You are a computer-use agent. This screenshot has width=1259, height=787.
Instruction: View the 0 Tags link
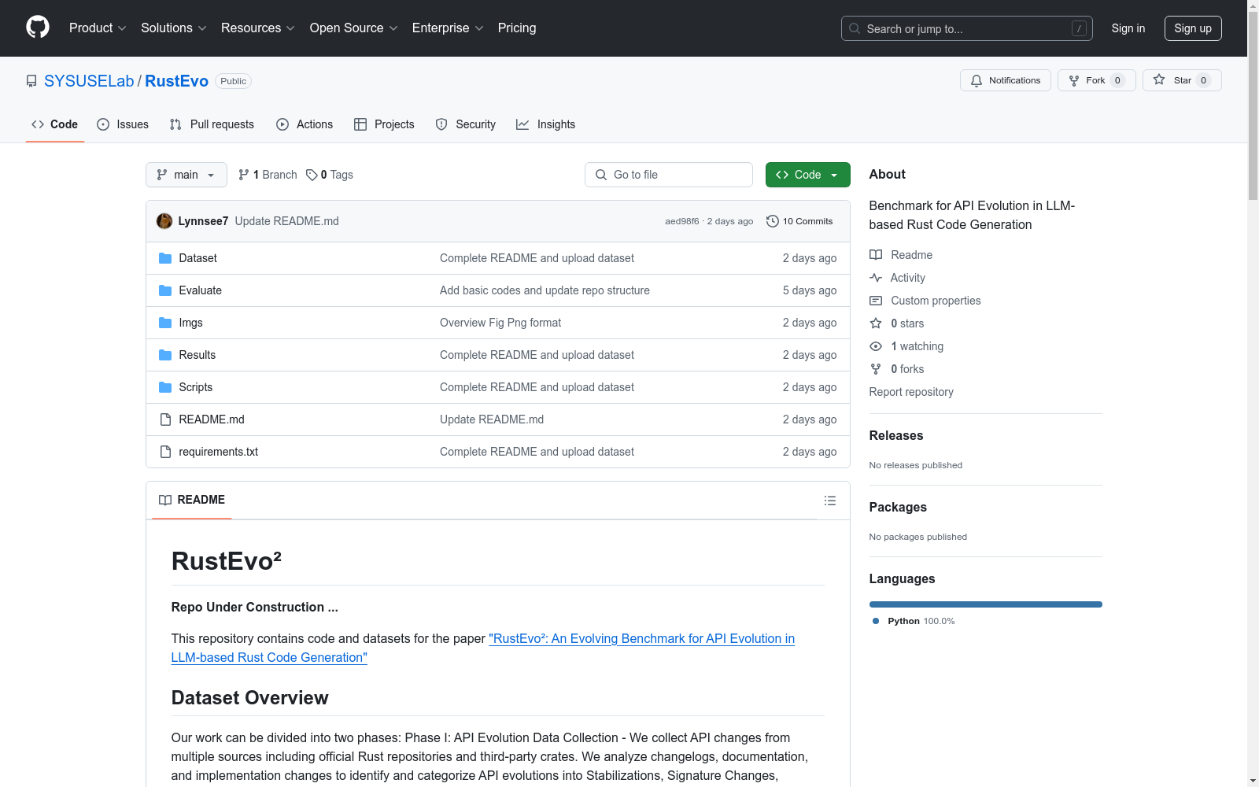pos(330,175)
